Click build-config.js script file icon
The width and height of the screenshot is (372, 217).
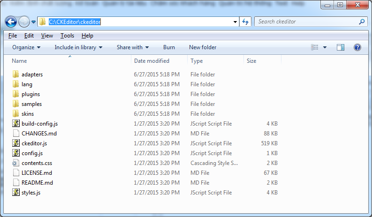(16, 123)
